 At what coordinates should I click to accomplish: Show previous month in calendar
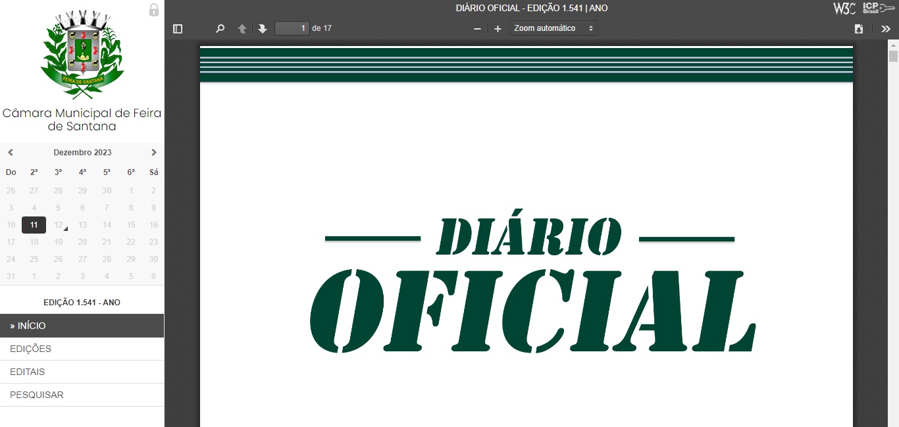pyautogui.click(x=11, y=153)
